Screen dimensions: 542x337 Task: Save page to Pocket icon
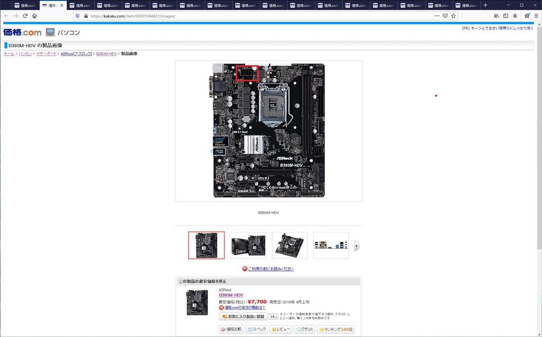pos(445,16)
